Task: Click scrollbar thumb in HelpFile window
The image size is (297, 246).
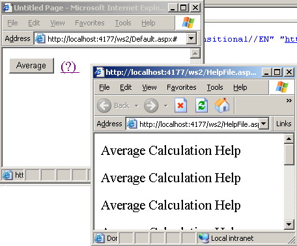Action: pyautogui.click(x=289, y=154)
